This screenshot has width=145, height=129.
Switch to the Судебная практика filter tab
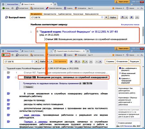coord(65,14)
